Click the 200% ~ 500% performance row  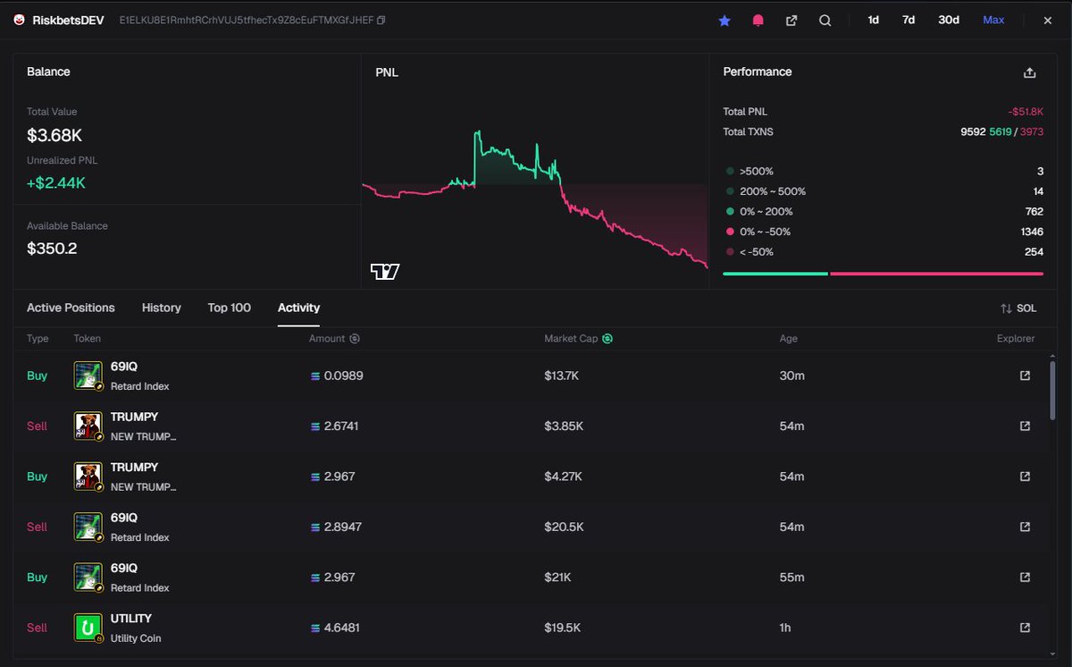pyautogui.click(x=883, y=191)
